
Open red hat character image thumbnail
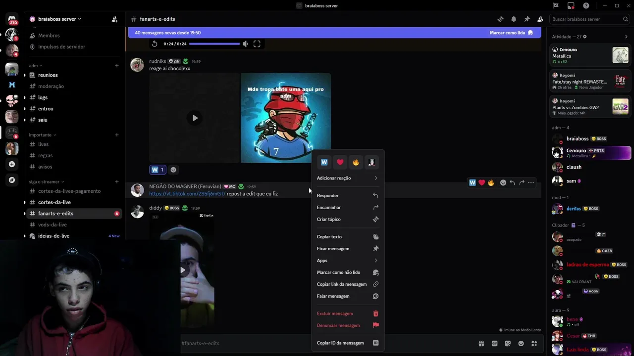pos(286,118)
